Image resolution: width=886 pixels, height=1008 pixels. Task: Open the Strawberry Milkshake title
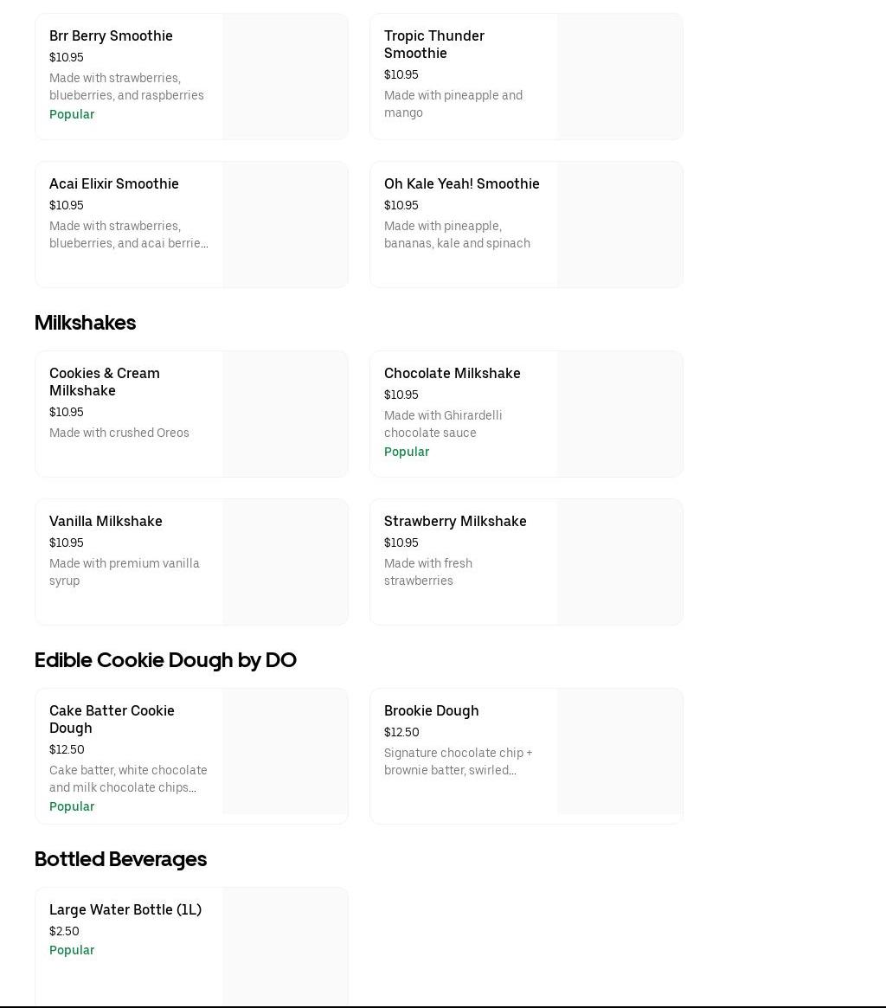point(455,522)
